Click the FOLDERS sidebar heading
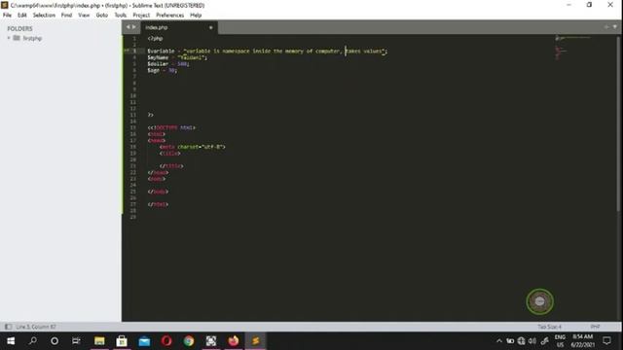 19,28
